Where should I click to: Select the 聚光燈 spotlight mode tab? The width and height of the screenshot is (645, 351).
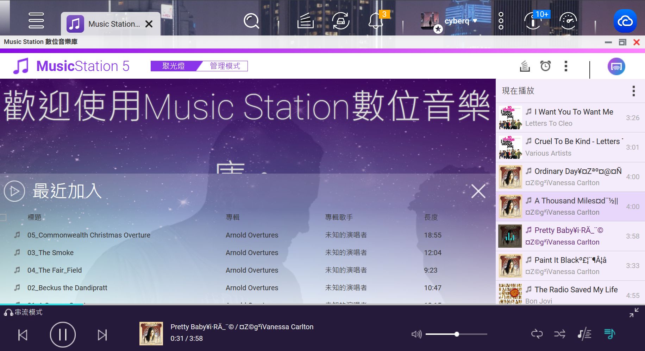pyautogui.click(x=174, y=66)
